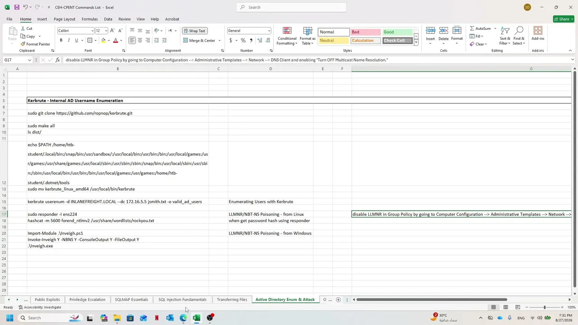
Task: Click the search box in the title bar
Action: click(291, 7)
